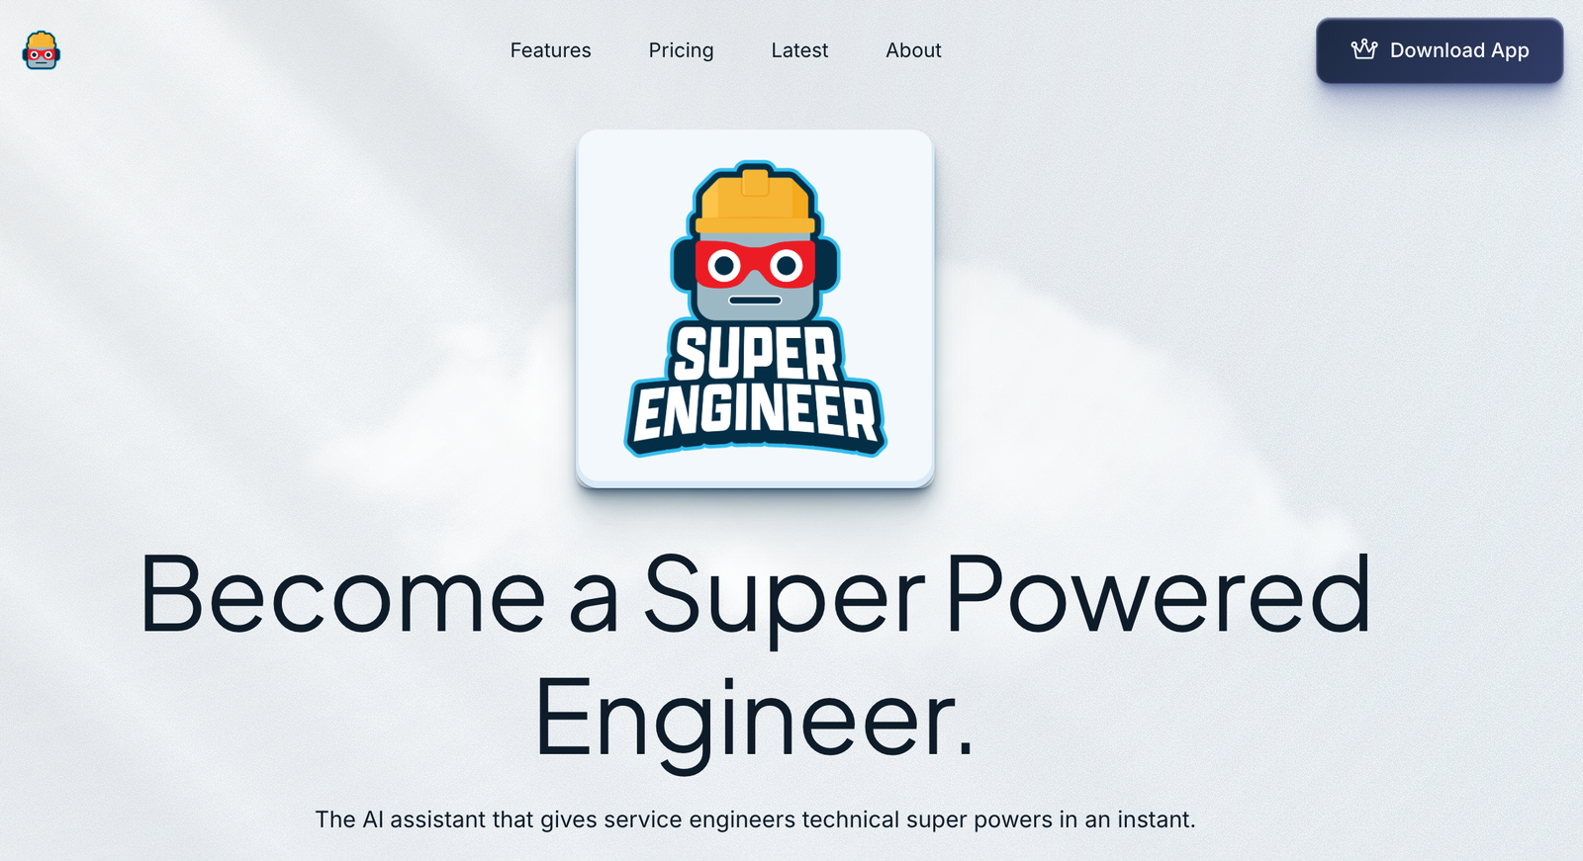Open the Latest nav link
The width and height of the screenshot is (1583, 861).
tap(799, 50)
